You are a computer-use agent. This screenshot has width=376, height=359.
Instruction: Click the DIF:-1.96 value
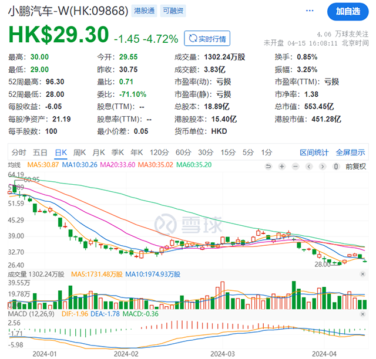point(75,314)
